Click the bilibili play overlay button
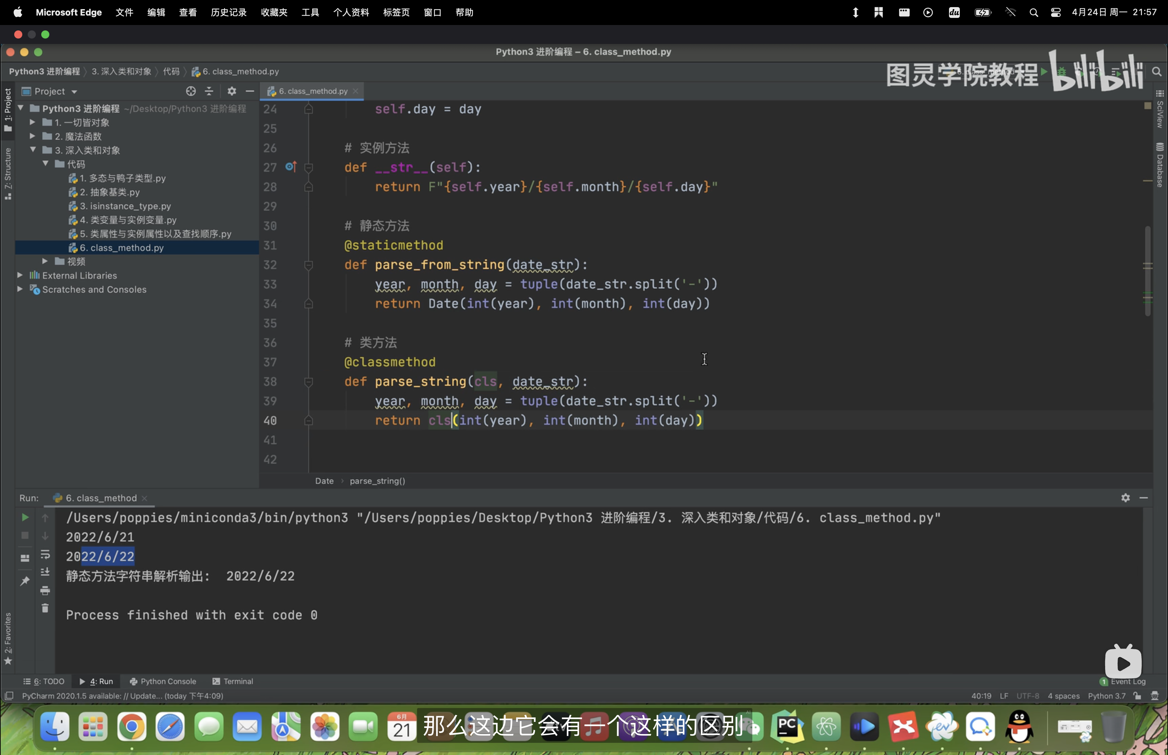 (x=1123, y=662)
